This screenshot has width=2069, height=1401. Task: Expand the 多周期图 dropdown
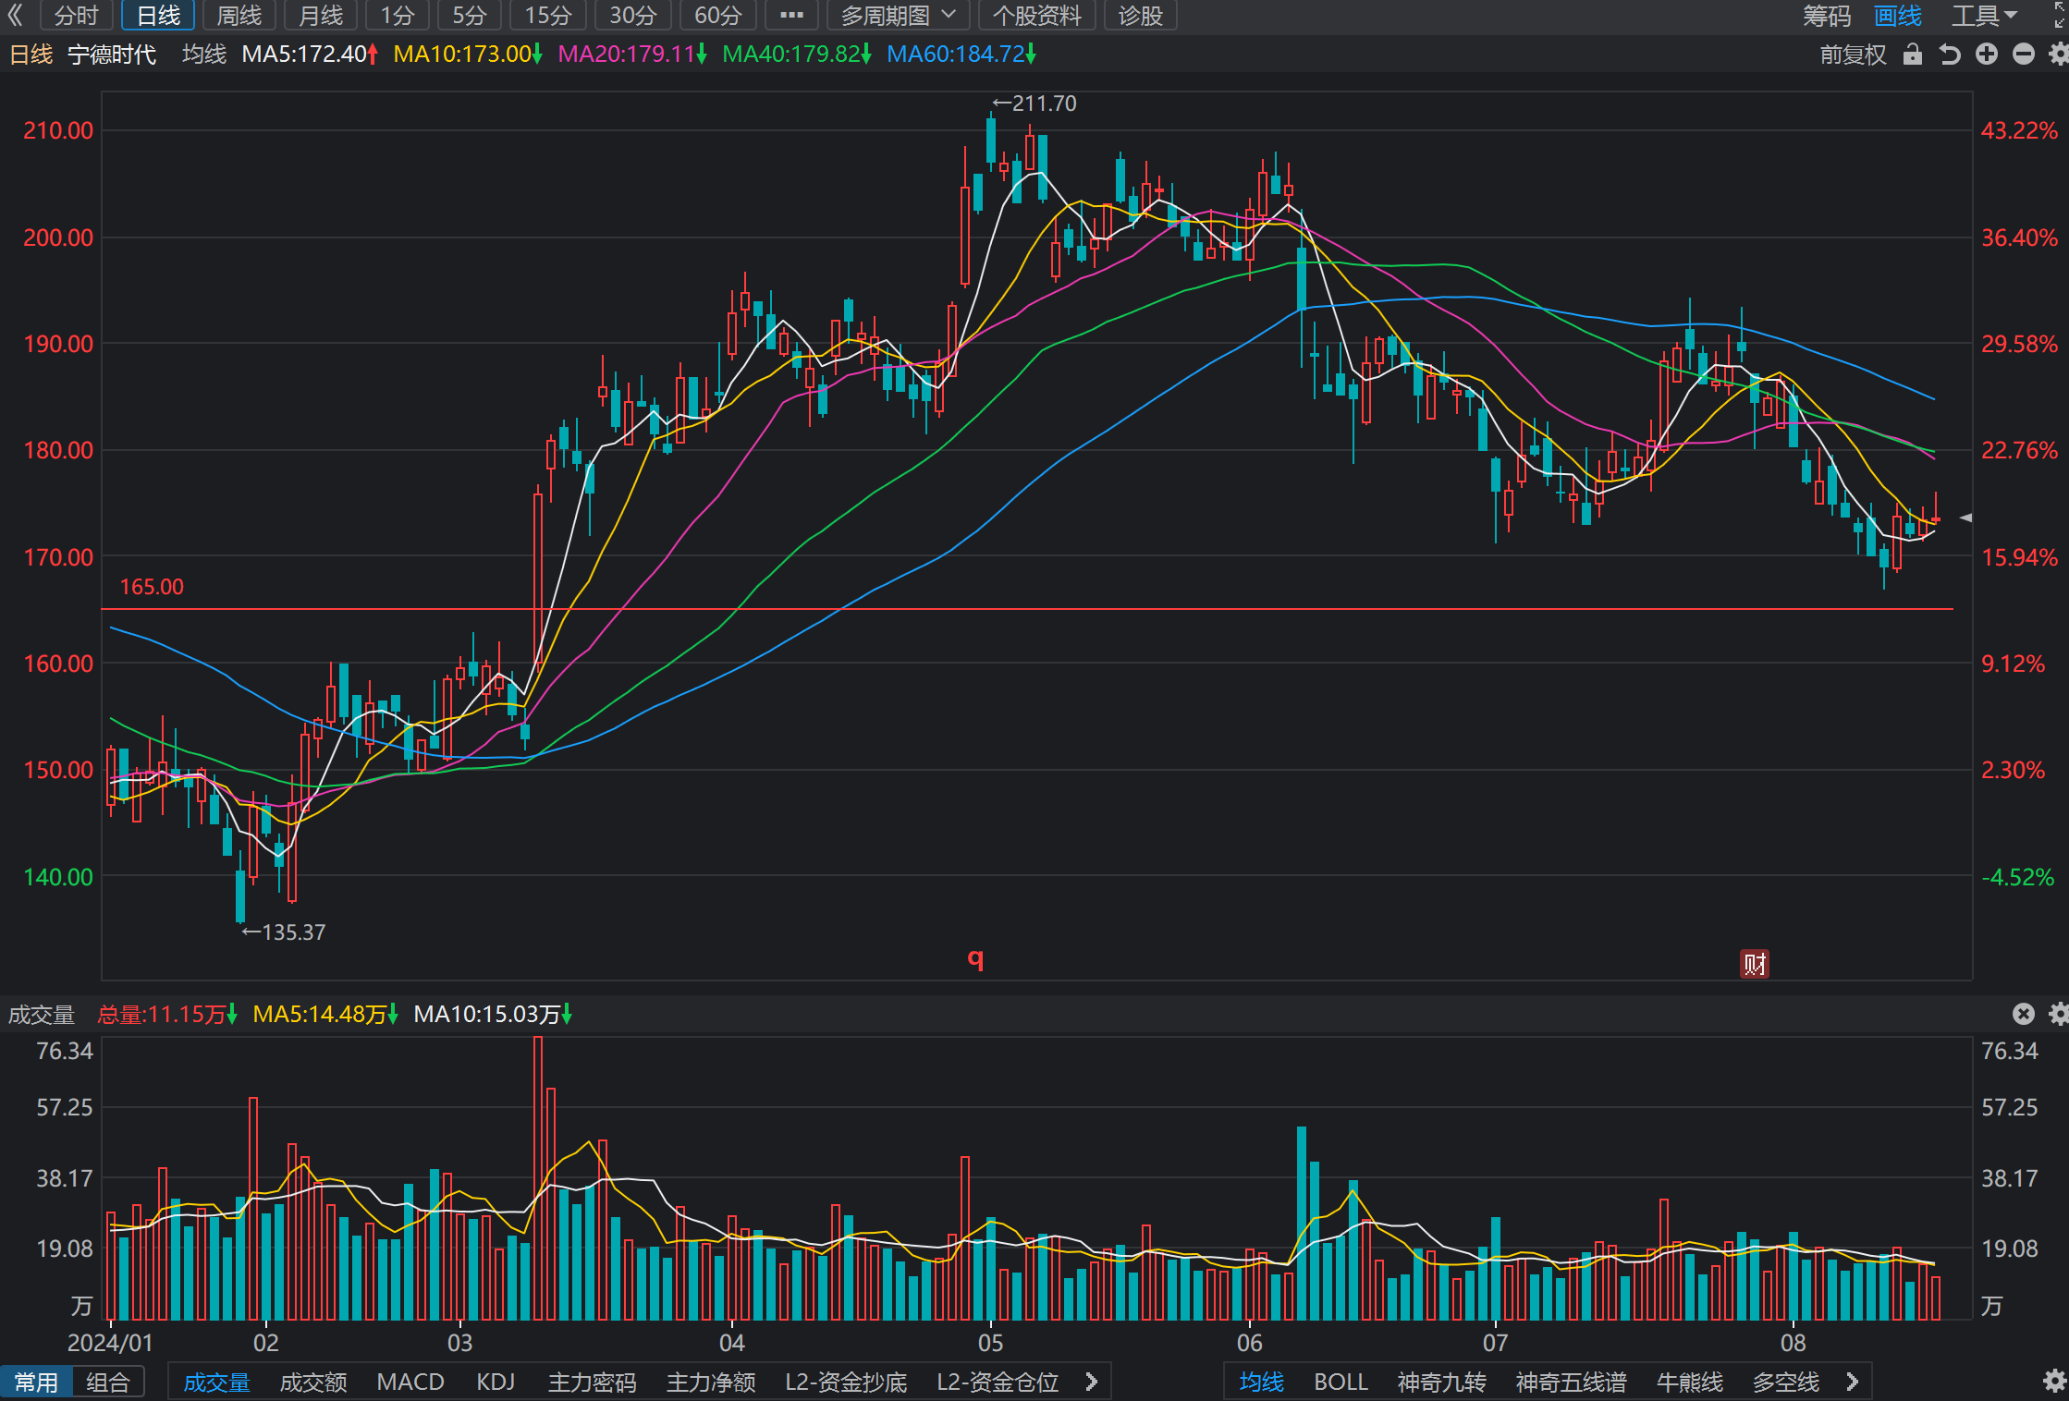click(x=898, y=15)
